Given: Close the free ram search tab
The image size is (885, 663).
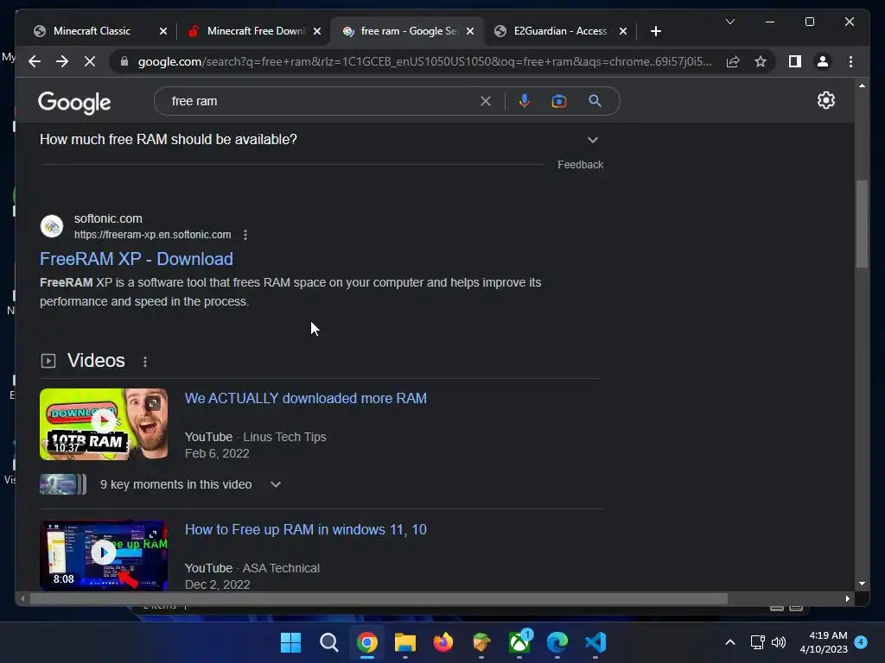Looking at the screenshot, I should tap(470, 31).
